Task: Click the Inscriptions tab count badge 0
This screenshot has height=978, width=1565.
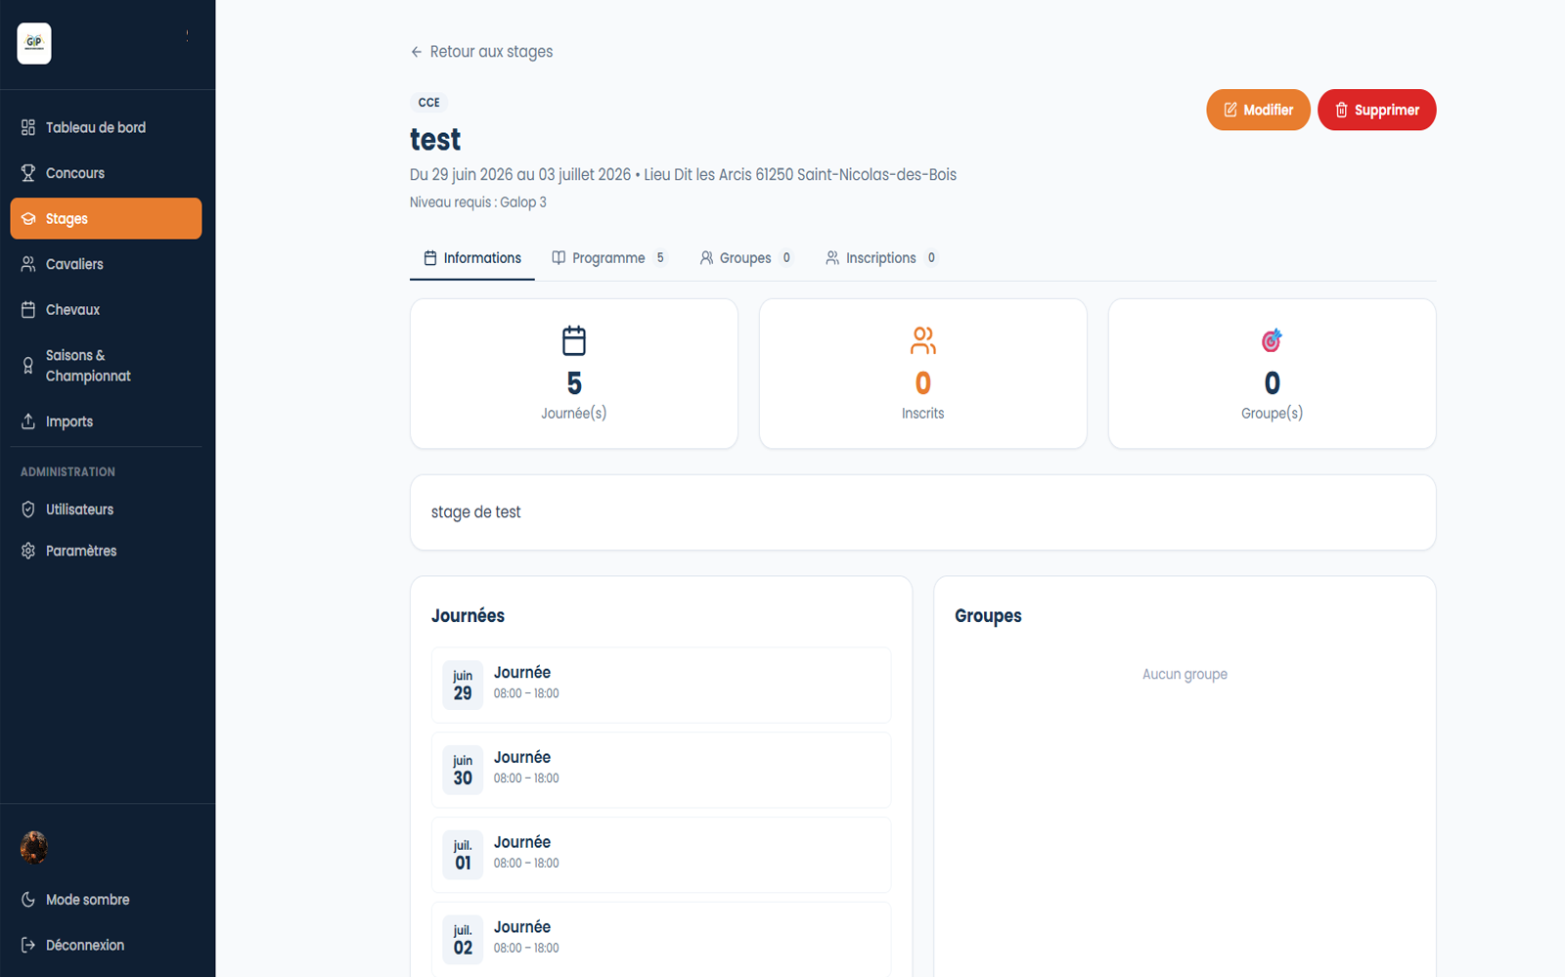Action: point(931,258)
